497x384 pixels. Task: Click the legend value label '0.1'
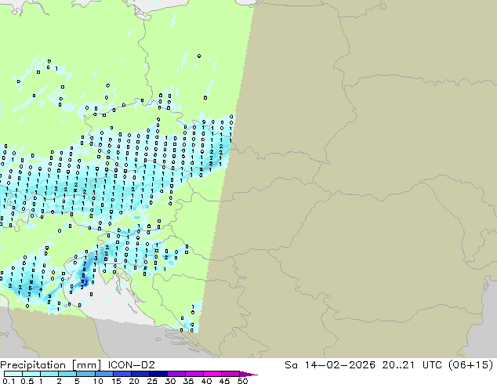coord(9,381)
